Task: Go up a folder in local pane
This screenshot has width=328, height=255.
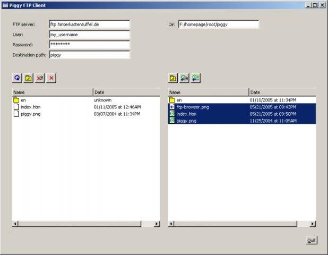Action: [x=173, y=78]
